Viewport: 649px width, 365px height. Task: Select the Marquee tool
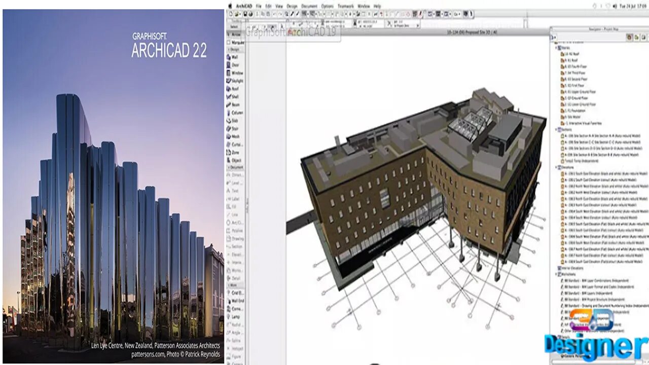coord(236,43)
